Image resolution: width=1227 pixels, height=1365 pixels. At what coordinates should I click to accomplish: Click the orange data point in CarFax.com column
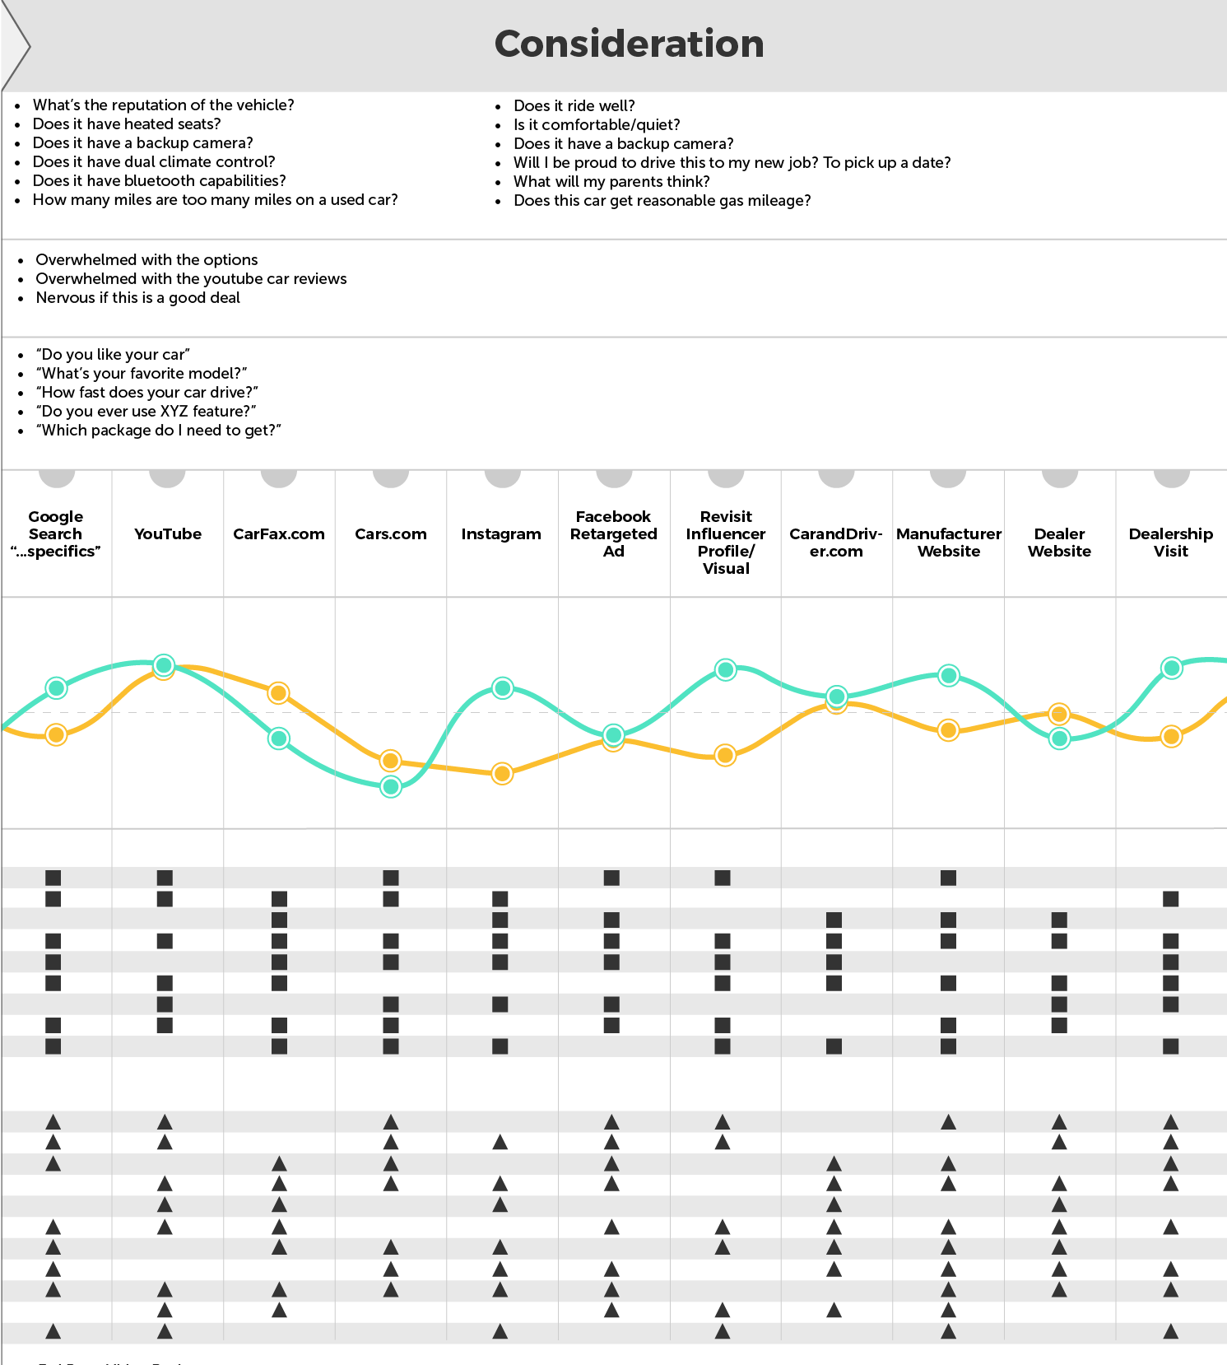(x=279, y=693)
